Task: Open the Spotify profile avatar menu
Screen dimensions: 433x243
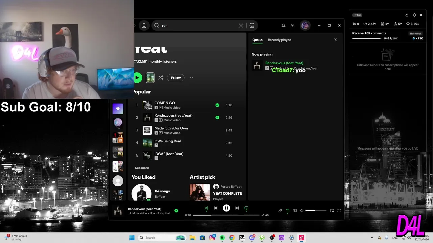Action: point(305,25)
